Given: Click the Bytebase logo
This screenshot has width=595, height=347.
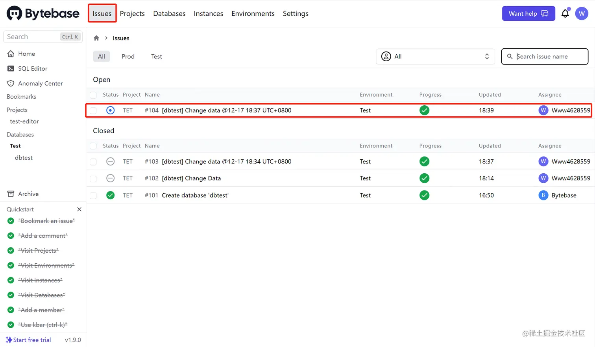Looking at the screenshot, I should (43, 13).
